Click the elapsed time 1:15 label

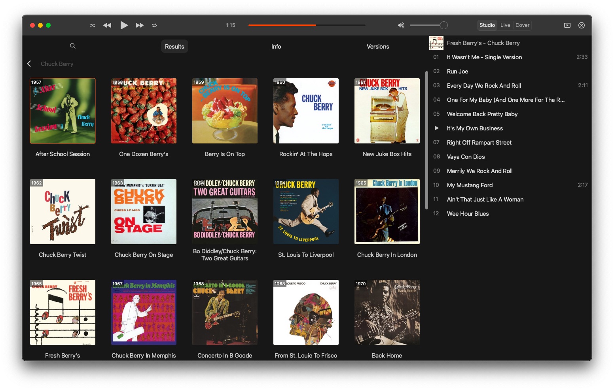pos(231,25)
